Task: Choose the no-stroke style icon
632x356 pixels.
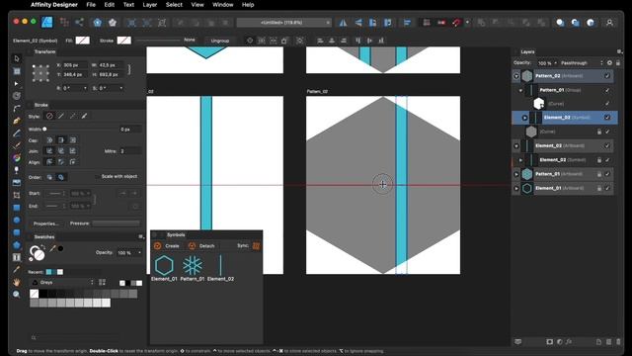Action: 49,117
